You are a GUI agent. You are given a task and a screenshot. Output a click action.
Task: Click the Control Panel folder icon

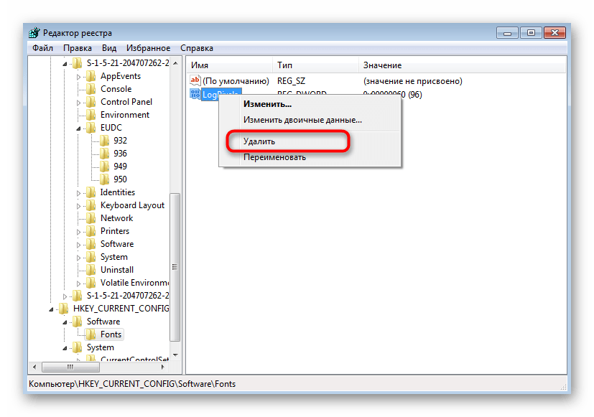coord(91,102)
